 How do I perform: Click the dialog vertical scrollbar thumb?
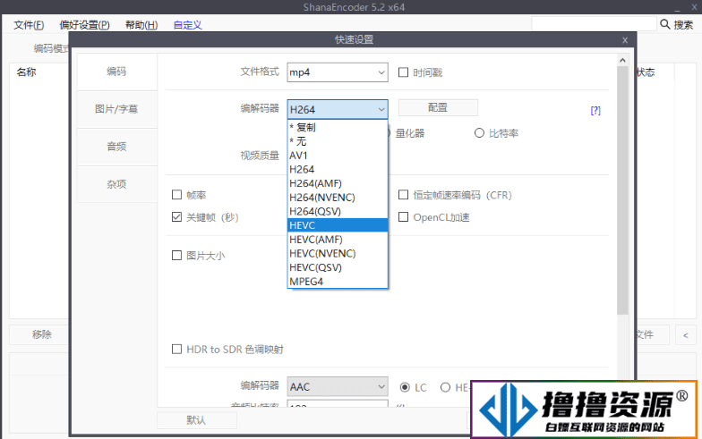pos(622,190)
